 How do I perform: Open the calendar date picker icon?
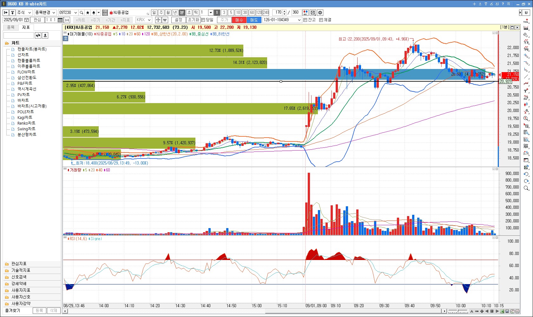(x=27, y=20)
